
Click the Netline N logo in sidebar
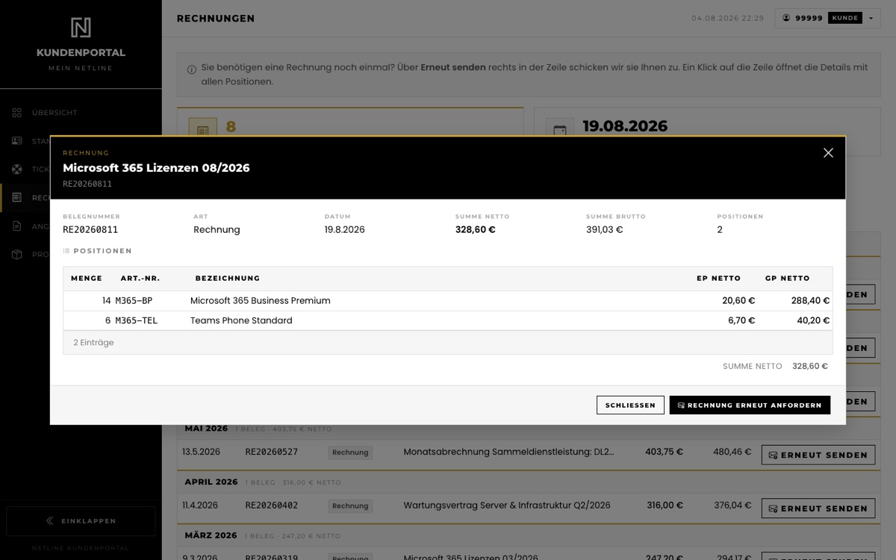tap(81, 28)
